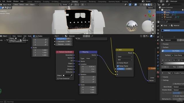Switch to solid viewport shading
This screenshot has width=184, height=103.
pos(146,5)
